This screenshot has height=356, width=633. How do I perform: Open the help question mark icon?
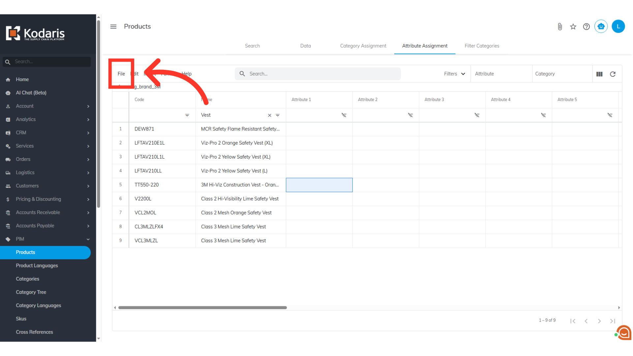pos(586,27)
